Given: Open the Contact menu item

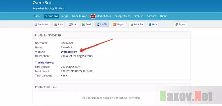Looking at the screenshot, I should click(151, 16).
